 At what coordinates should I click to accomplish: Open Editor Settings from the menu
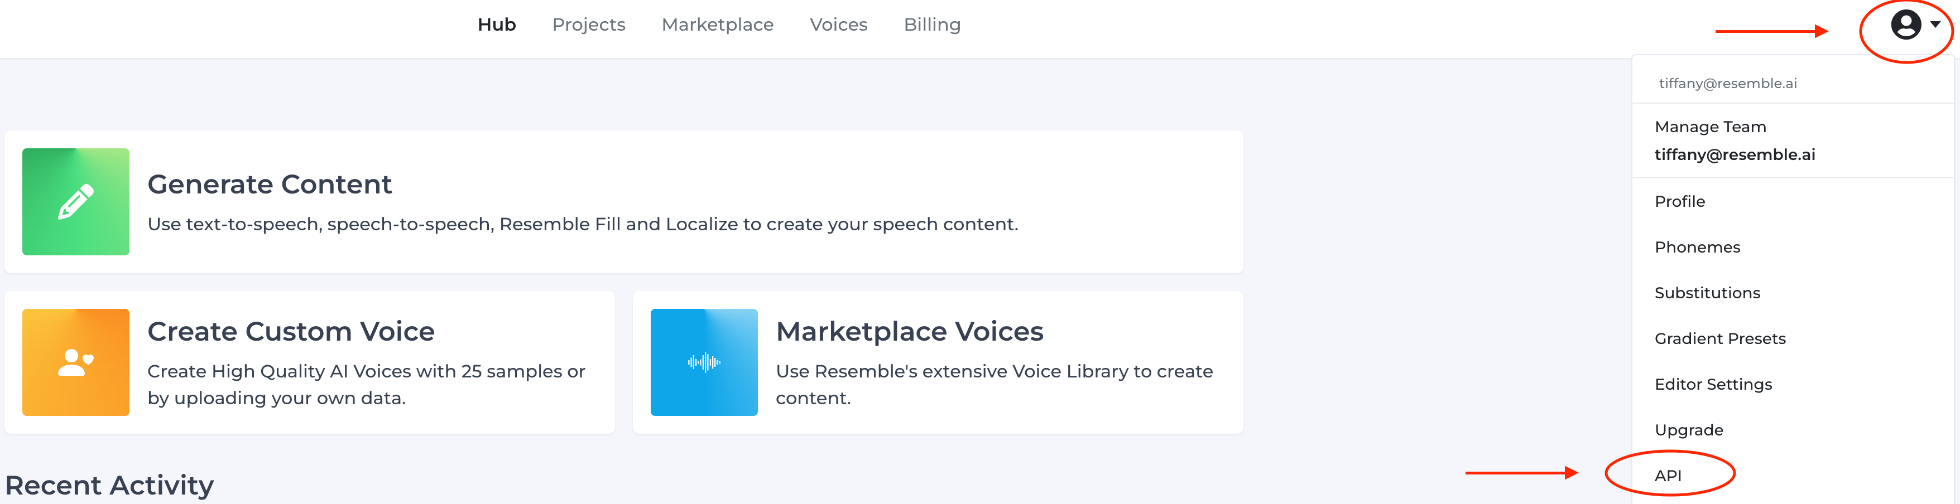click(1713, 384)
